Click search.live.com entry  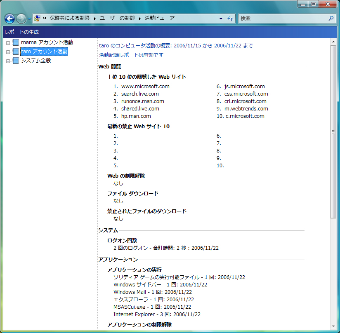(x=140, y=94)
